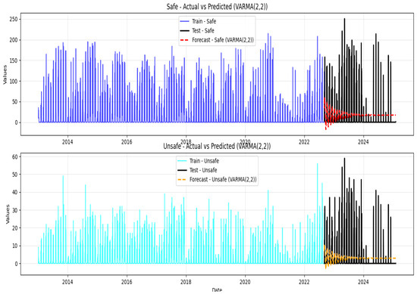The image size is (417, 294).
Task: Click the 'Test - Safe' legend entry
Action: [x=203, y=31]
